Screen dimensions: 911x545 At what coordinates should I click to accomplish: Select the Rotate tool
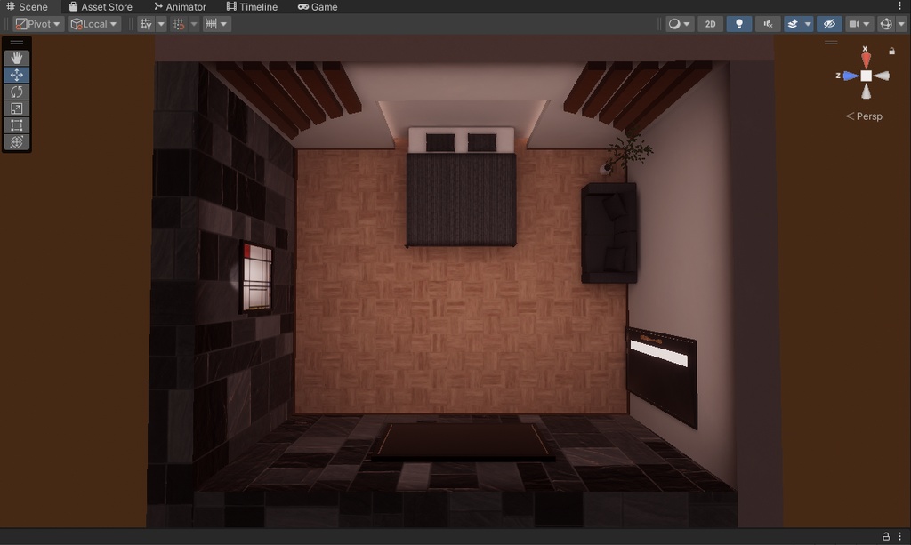[x=16, y=91]
